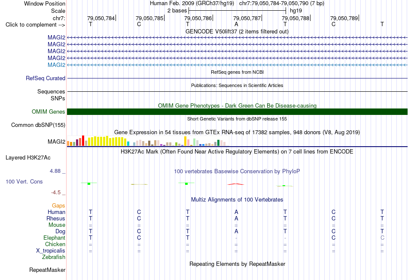Select the Zebrafish species label

54,257
